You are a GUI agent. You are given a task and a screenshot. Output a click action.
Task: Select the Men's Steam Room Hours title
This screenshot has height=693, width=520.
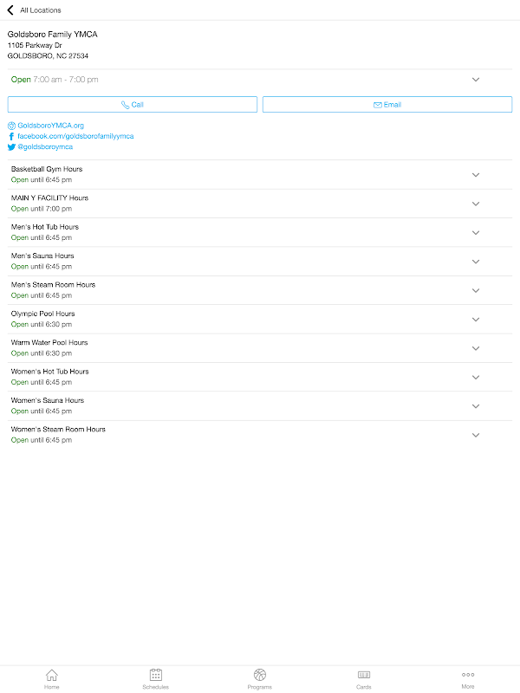point(53,285)
